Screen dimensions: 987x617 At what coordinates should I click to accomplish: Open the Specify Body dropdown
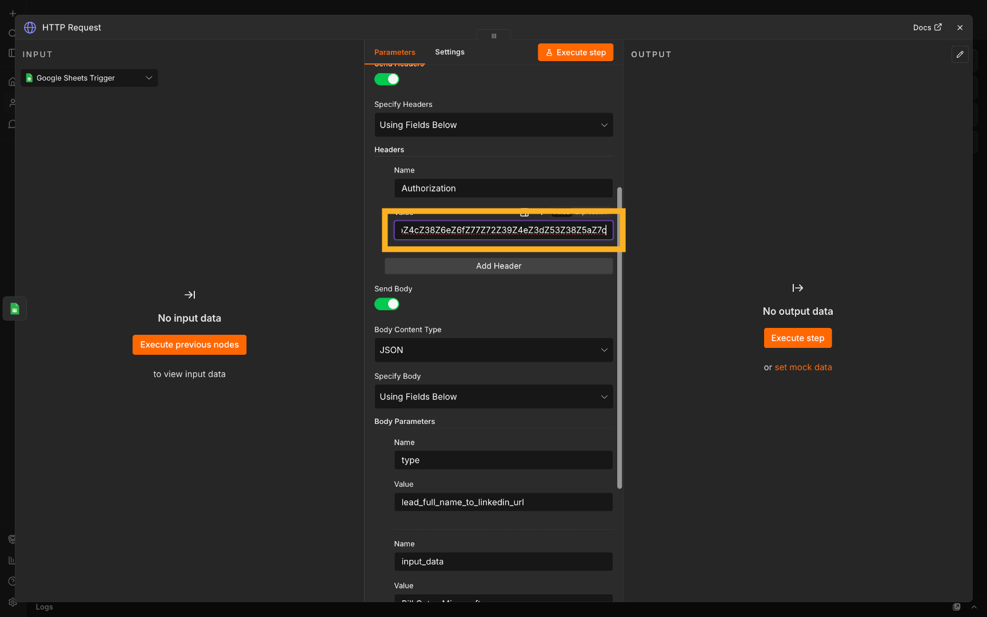[x=494, y=396]
